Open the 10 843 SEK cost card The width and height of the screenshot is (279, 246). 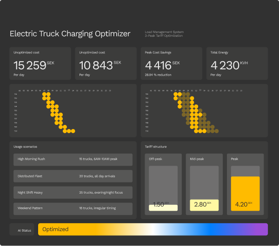(106, 64)
